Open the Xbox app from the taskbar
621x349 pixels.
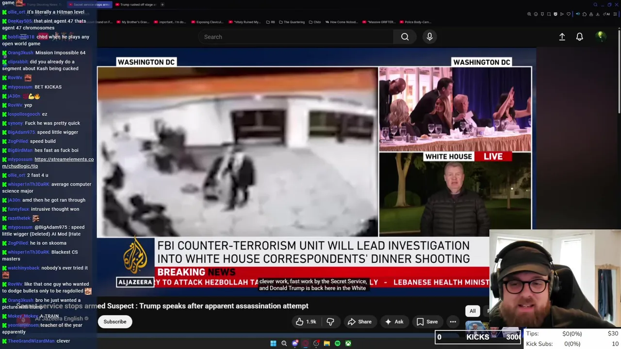tap(348, 343)
